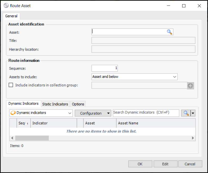Open the Options tab

78,104
